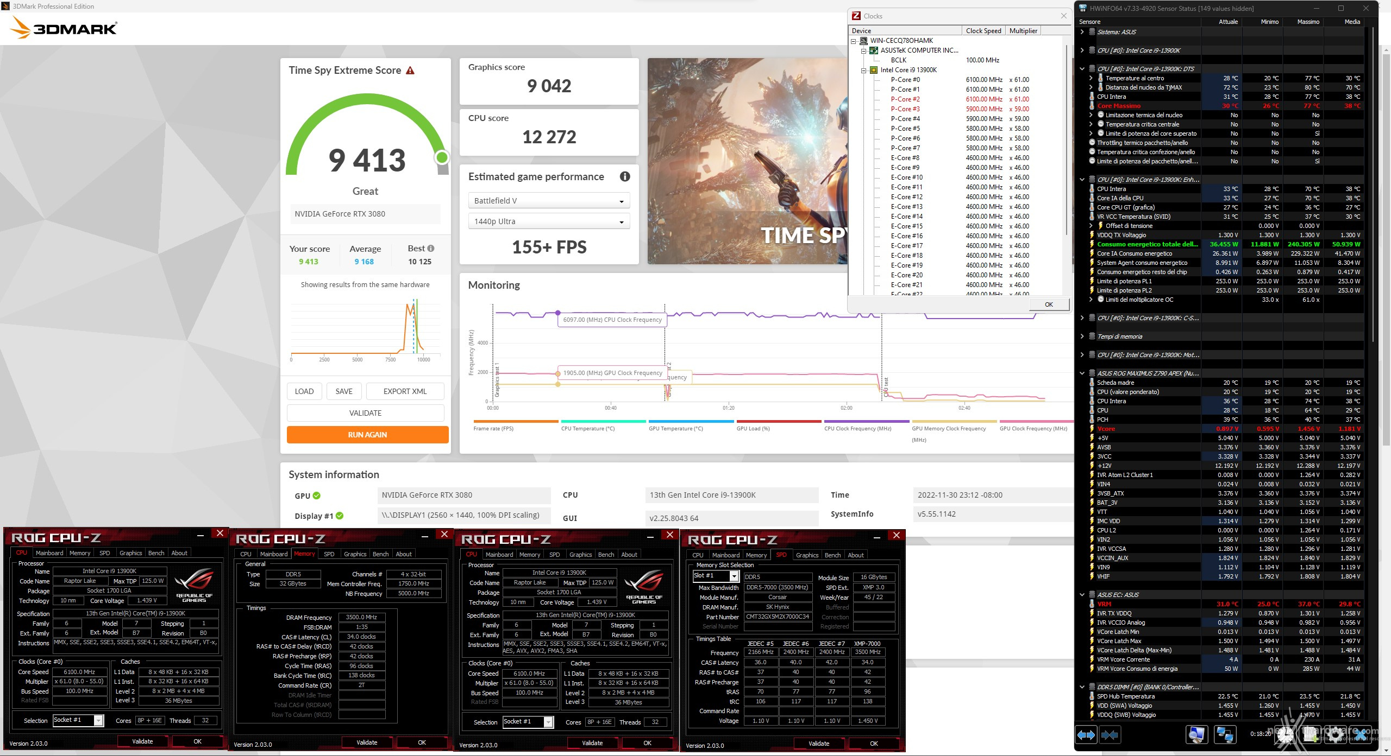The width and height of the screenshot is (1391, 756).
Task: Click CPU chip icon beside Intel Core i9 13900K in Clocks
Action: tap(874, 70)
